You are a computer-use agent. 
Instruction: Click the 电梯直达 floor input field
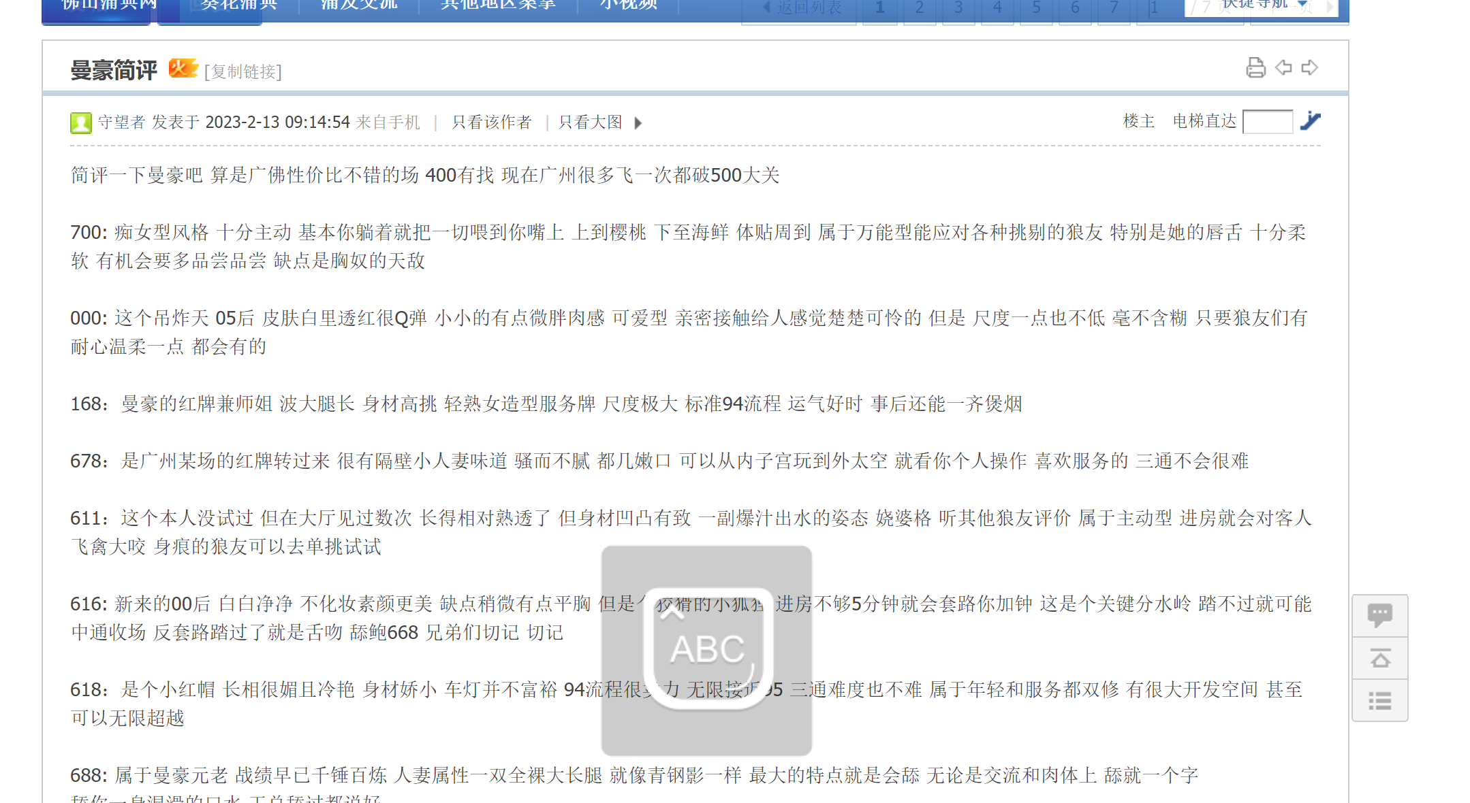click(1267, 122)
